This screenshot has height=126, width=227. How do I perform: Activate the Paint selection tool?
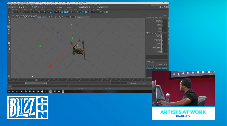pyautogui.click(x=9, y=23)
